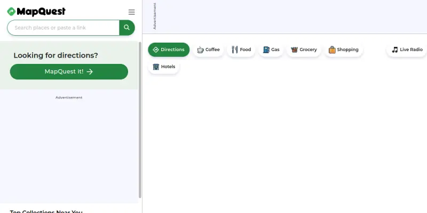Image resolution: width=427 pixels, height=213 pixels.
Task: Pick the Shopping category chip
Action: pyautogui.click(x=343, y=50)
